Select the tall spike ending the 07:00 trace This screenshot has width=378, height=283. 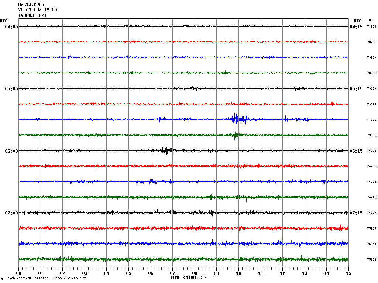[x=346, y=211]
